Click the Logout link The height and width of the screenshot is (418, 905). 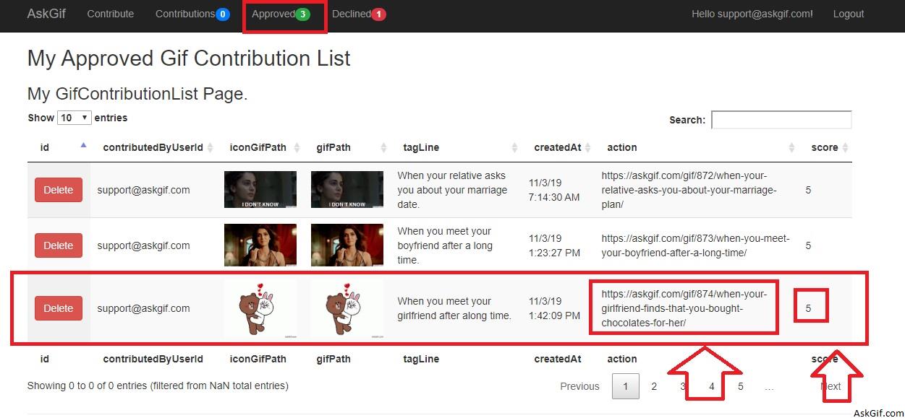(x=849, y=14)
